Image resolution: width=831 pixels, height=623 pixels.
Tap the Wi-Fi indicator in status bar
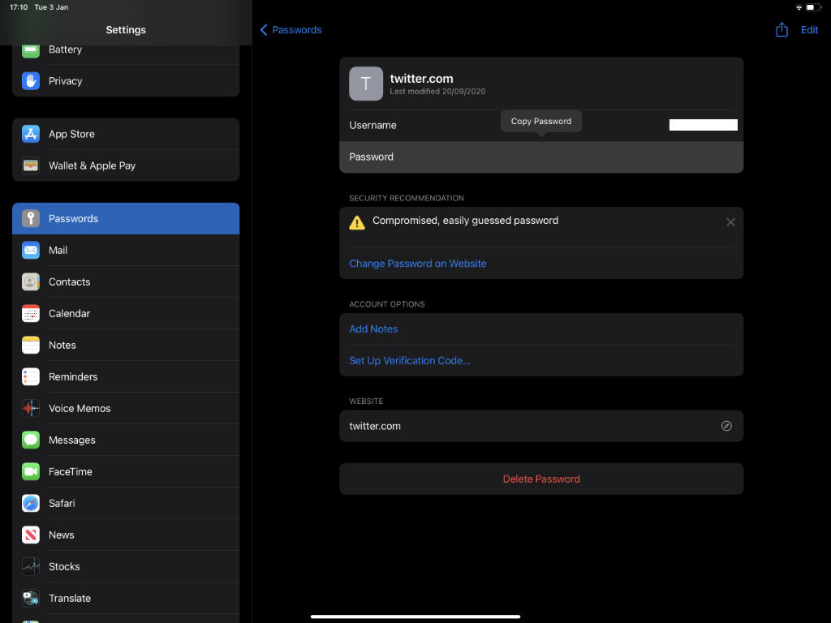799,7
